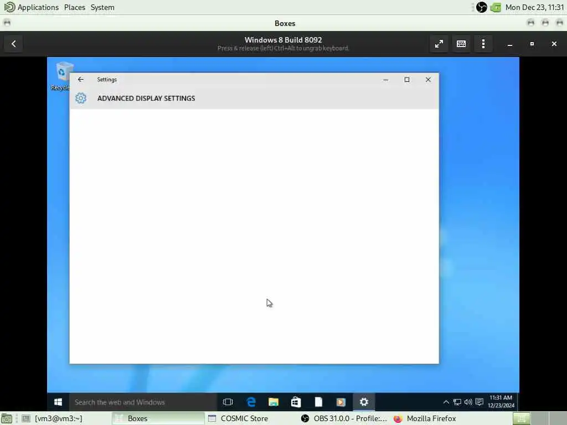Open keyboard shortcuts menu in Boxes
Viewport: 567px width, 425px height.
(461, 44)
